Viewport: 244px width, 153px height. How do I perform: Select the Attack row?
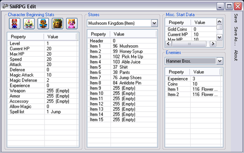tap(42, 64)
